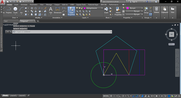Expand the Draw panel dropdown

[15, 18]
